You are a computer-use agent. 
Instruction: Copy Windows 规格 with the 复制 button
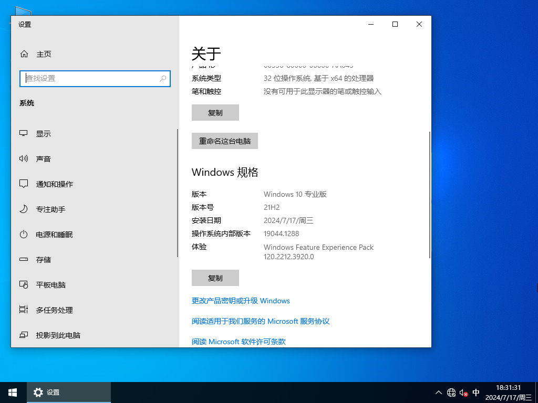pos(215,278)
